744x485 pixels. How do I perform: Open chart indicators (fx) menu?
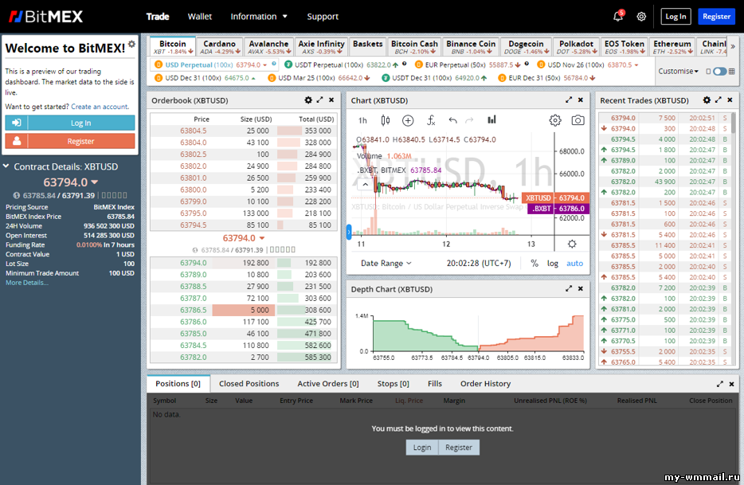[431, 120]
